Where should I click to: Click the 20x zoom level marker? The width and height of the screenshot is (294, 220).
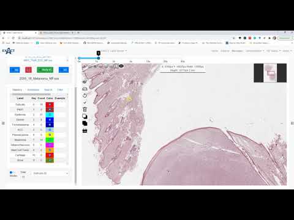coord(165,61)
